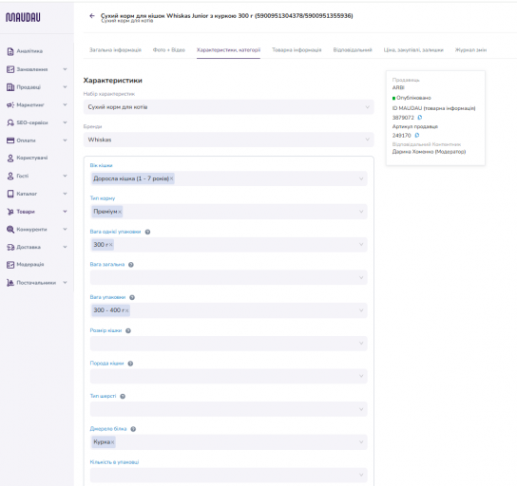Image resolution: width=517 pixels, height=486 pixels.
Task: Expand Товари sidebar submenu
Action: 65,212
